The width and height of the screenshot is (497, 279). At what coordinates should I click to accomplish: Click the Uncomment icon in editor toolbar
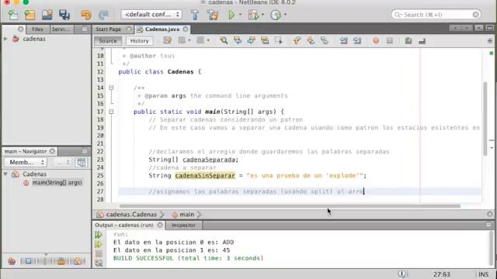tap(422, 40)
